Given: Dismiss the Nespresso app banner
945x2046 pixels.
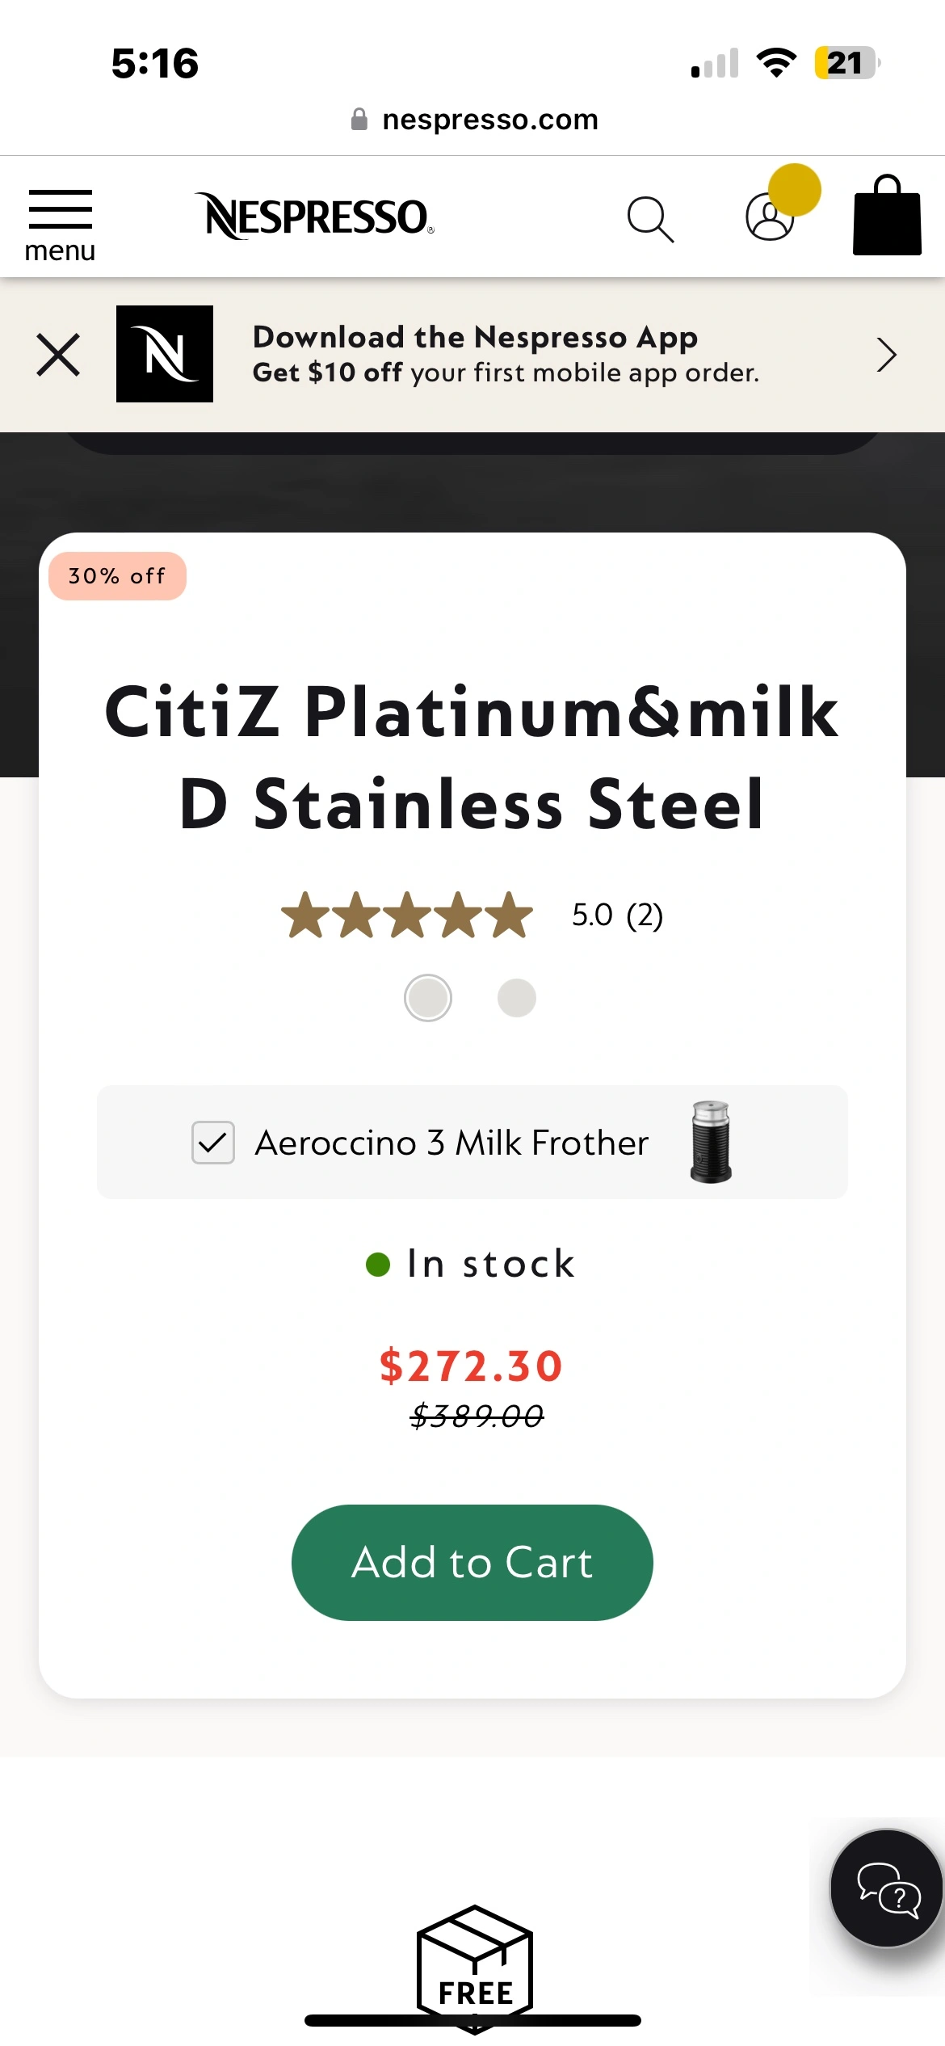Looking at the screenshot, I should [x=58, y=355].
